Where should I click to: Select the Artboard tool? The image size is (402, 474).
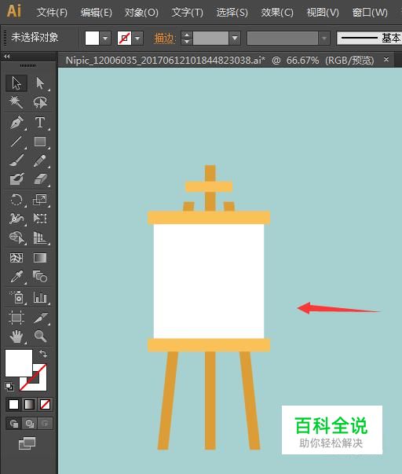pyautogui.click(x=16, y=317)
